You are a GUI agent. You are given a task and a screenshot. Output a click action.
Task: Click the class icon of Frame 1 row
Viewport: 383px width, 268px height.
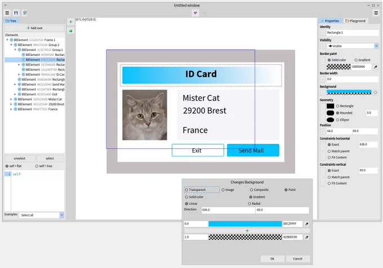(11, 40)
